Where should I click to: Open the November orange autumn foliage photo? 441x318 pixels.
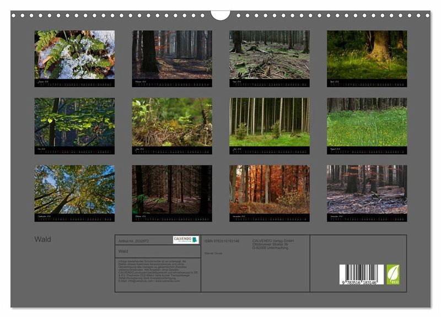269,190
